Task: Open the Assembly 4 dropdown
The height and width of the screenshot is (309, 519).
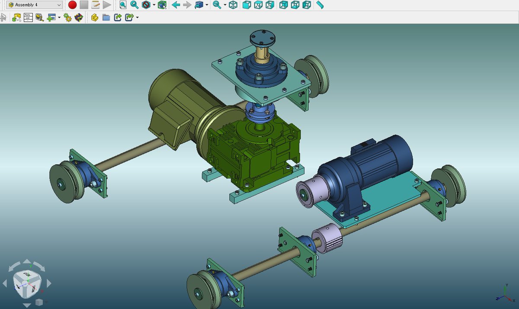Action: click(x=35, y=5)
